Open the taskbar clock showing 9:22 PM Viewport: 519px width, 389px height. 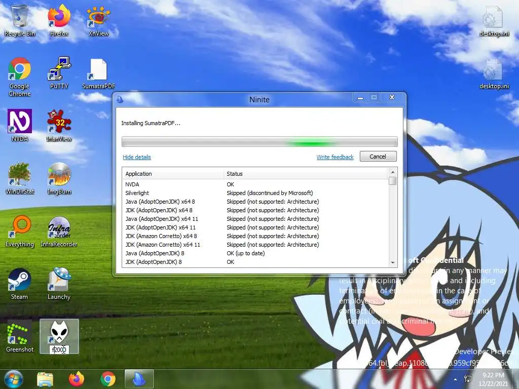pyautogui.click(x=493, y=379)
